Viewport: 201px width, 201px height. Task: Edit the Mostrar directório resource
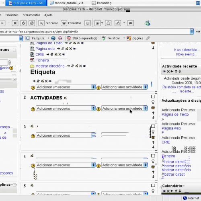click(x=76, y=66)
